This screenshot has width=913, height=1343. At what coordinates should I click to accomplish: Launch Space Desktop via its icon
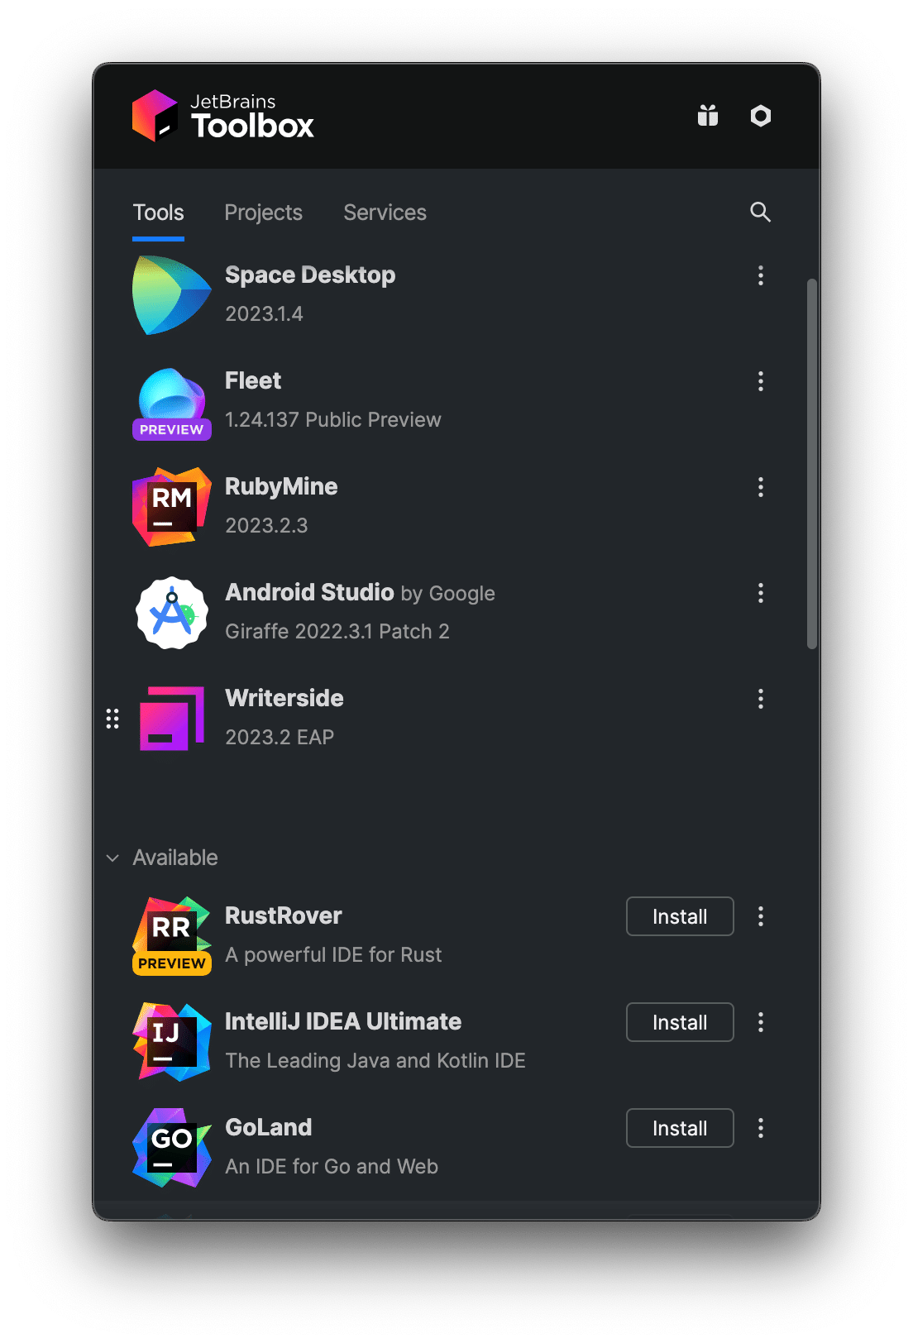[172, 295]
